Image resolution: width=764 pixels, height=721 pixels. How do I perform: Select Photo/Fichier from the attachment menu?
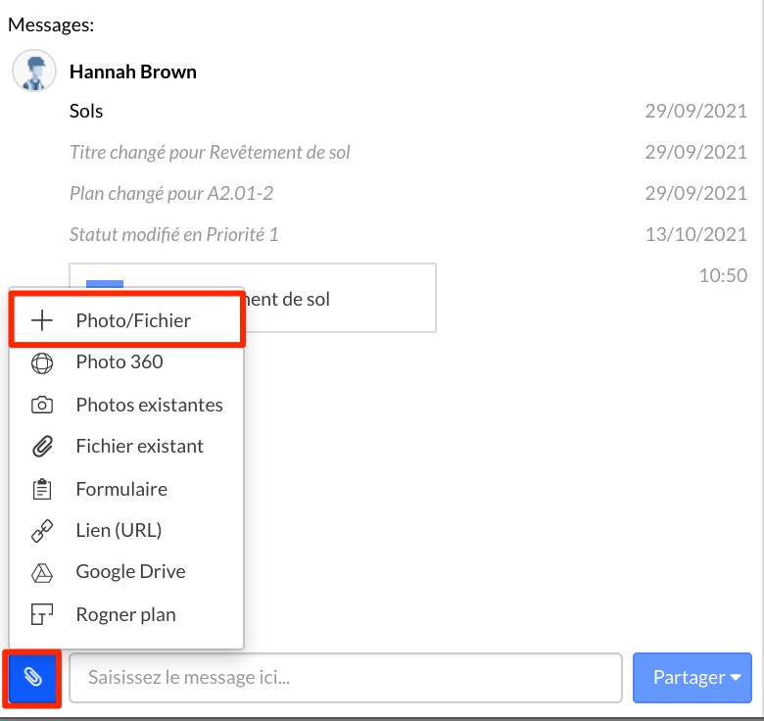(126, 320)
